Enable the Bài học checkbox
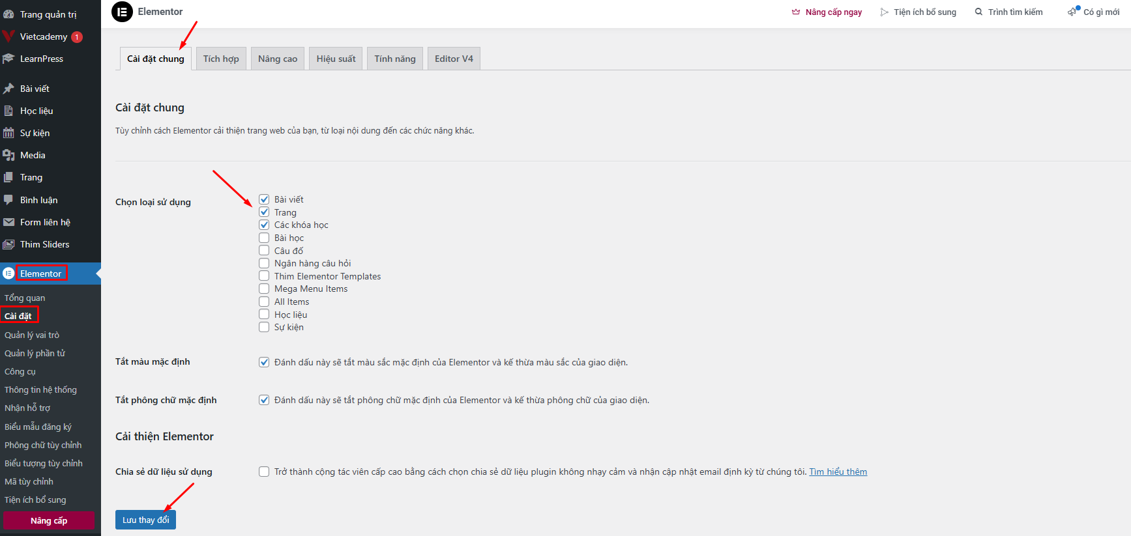The height and width of the screenshot is (536, 1131). coord(264,238)
